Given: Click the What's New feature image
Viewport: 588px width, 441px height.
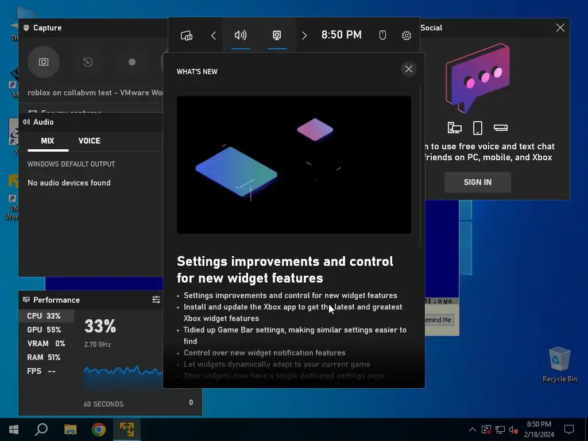Looking at the screenshot, I should pos(294,165).
